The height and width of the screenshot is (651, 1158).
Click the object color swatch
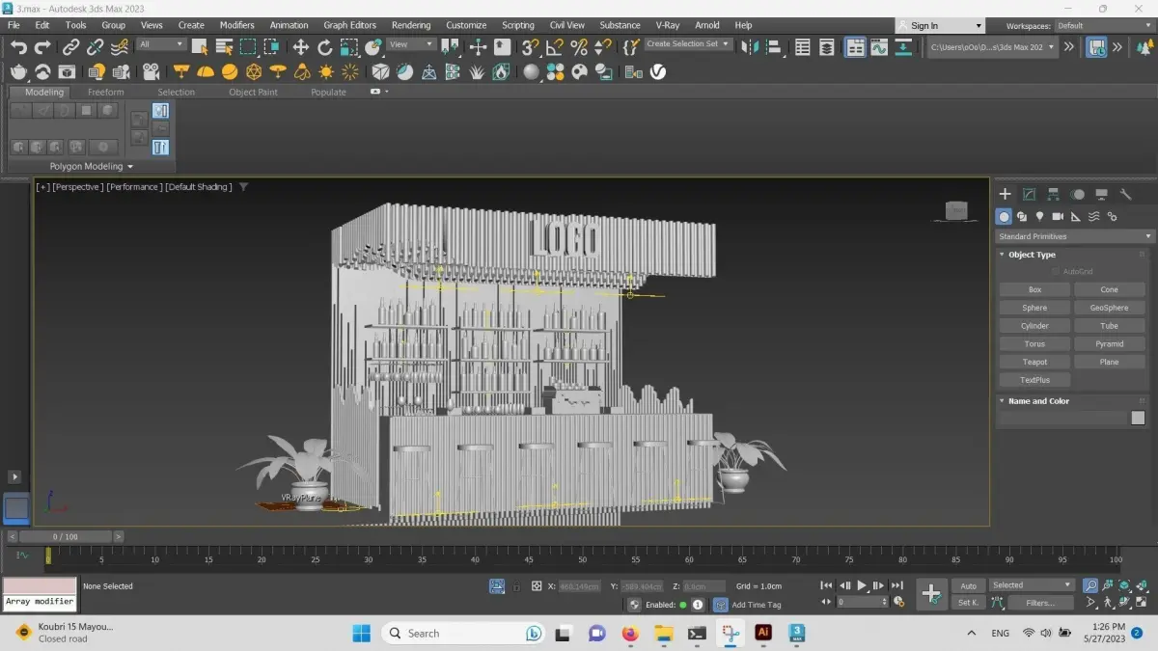(x=1138, y=418)
